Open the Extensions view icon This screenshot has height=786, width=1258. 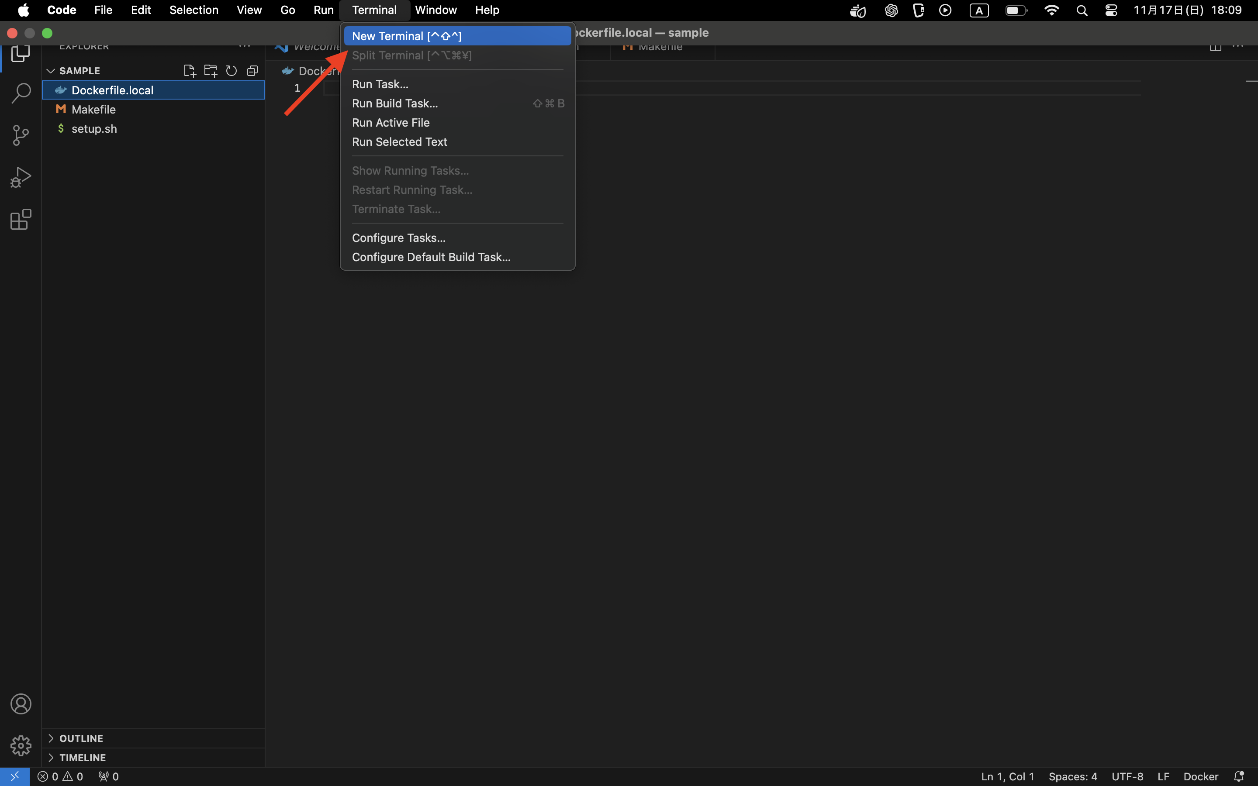(21, 219)
